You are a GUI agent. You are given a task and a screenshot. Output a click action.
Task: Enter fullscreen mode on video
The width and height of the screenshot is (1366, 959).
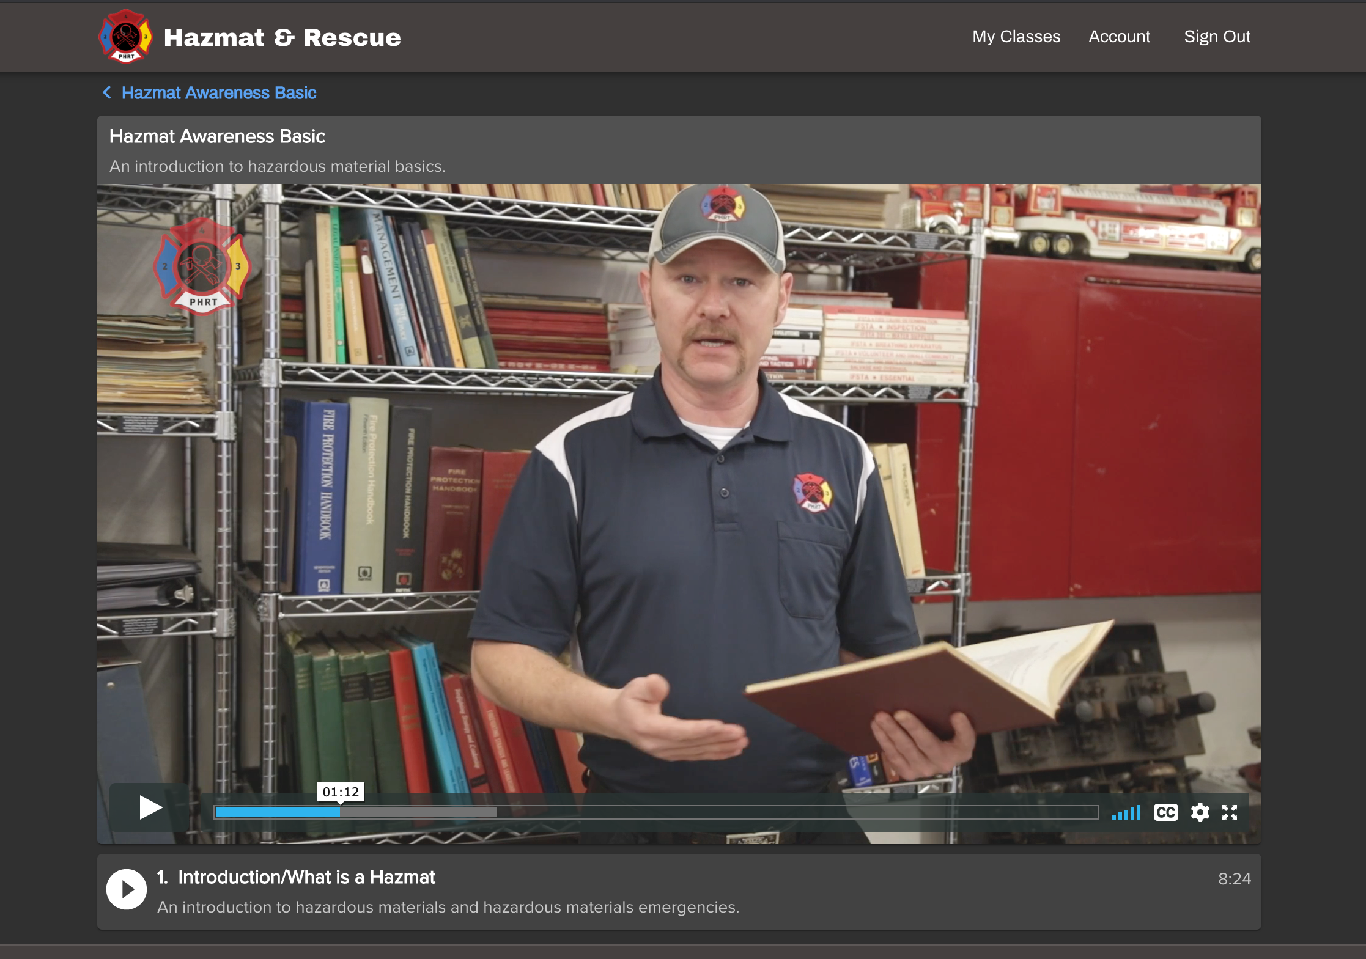pos(1230,812)
